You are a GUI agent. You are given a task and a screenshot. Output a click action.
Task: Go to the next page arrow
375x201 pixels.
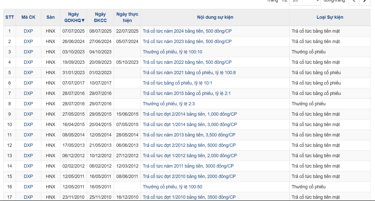click(365, 1)
